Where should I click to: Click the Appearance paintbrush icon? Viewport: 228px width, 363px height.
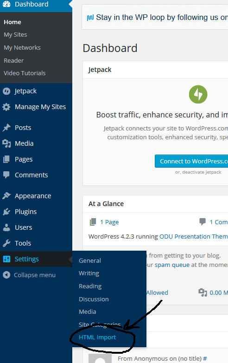6,196
